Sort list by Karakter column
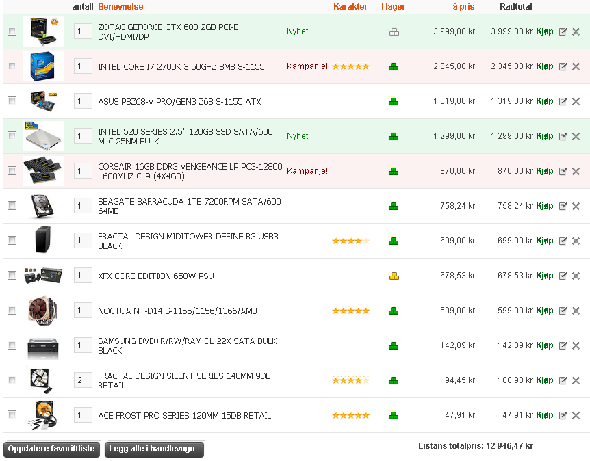The width and height of the screenshot is (590, 461). (x=350, y=7)
